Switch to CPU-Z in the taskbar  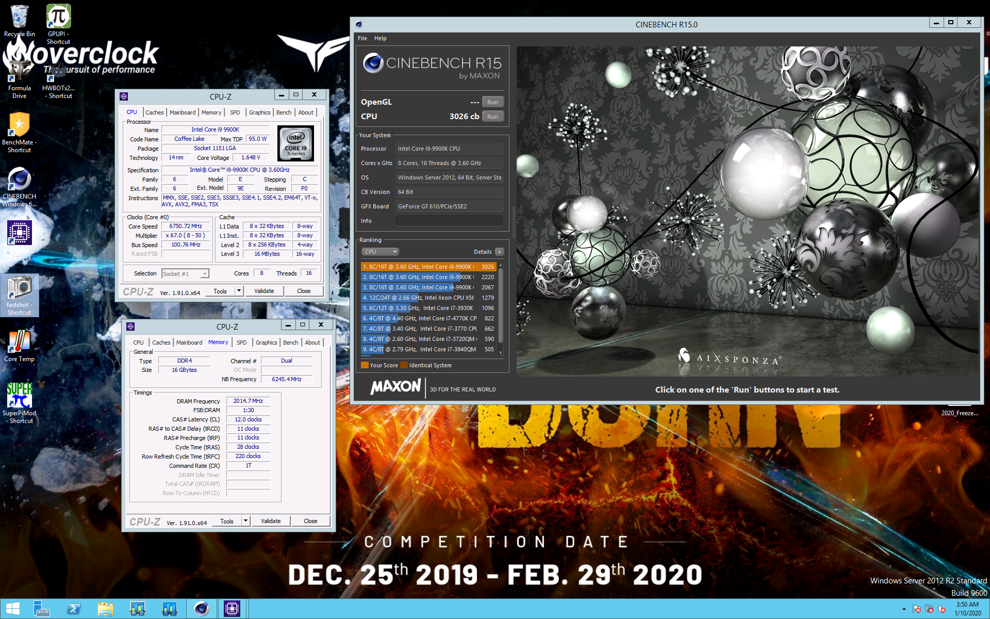[x=232, y=609]
